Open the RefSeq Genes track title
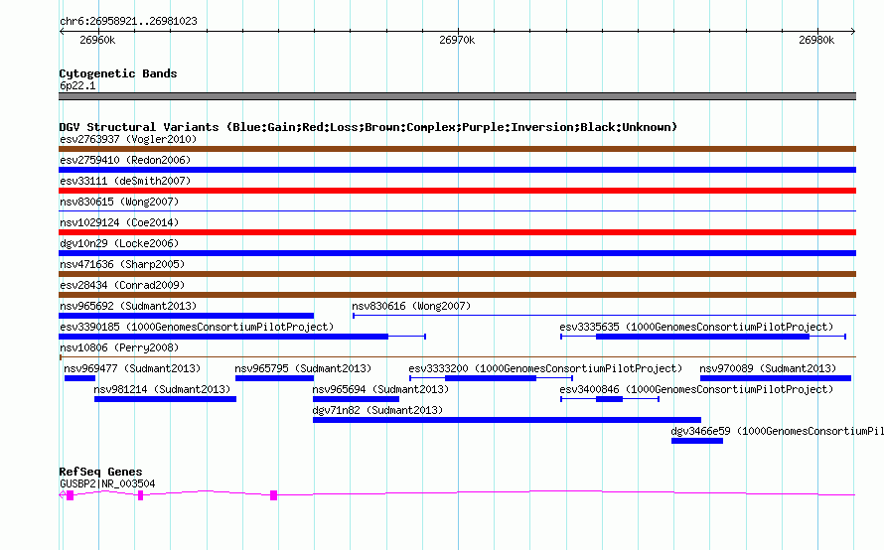884x550 pixels. (x=100, y=472)
